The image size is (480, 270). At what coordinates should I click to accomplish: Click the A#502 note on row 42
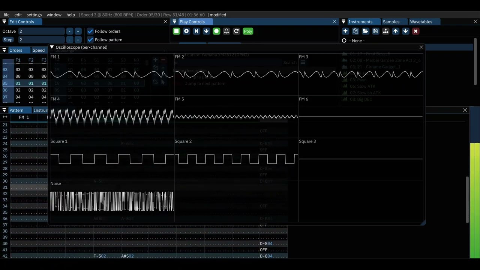(127, 256)
